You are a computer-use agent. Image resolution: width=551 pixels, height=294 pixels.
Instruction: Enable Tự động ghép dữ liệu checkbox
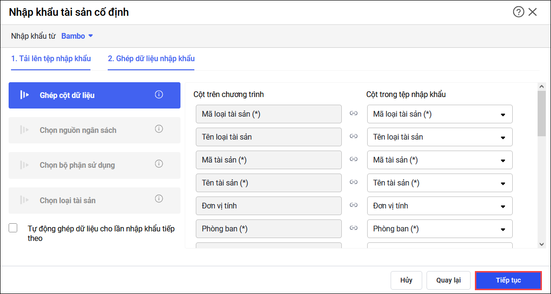13,229
